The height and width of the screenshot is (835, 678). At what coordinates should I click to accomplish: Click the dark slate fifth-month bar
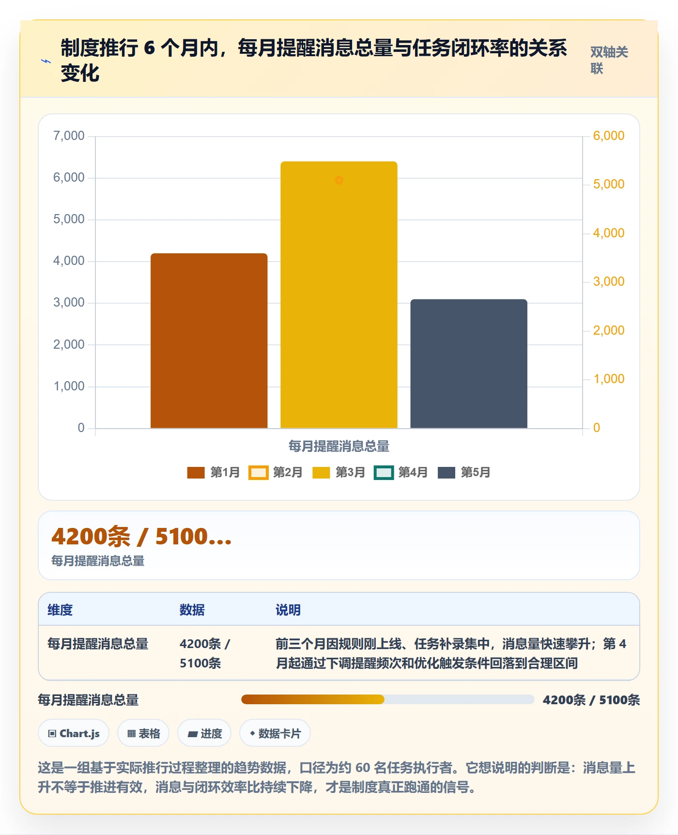469,364
